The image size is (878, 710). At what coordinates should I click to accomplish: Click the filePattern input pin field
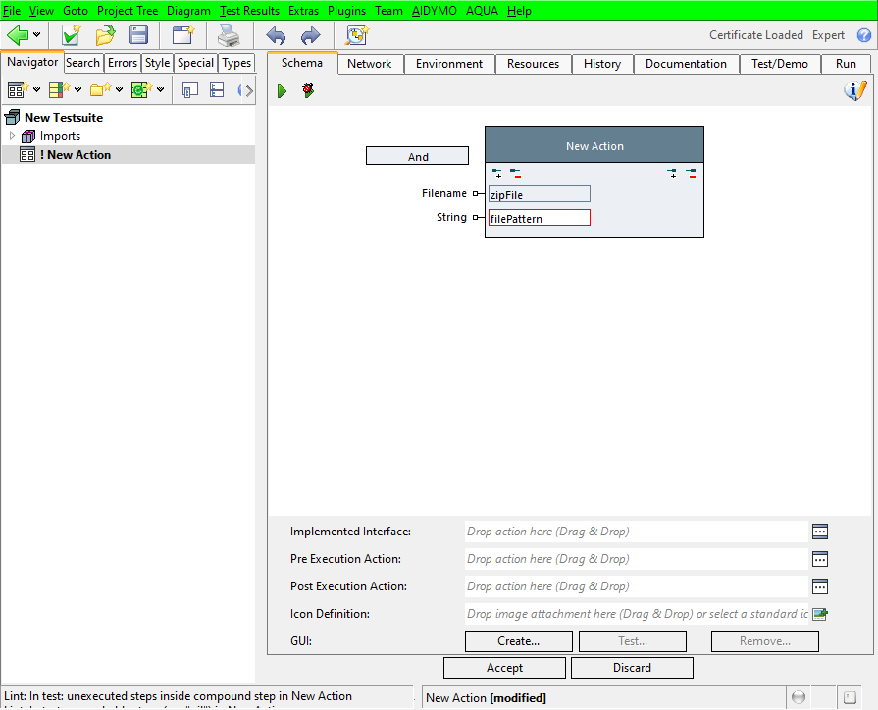tap(540, 218)
